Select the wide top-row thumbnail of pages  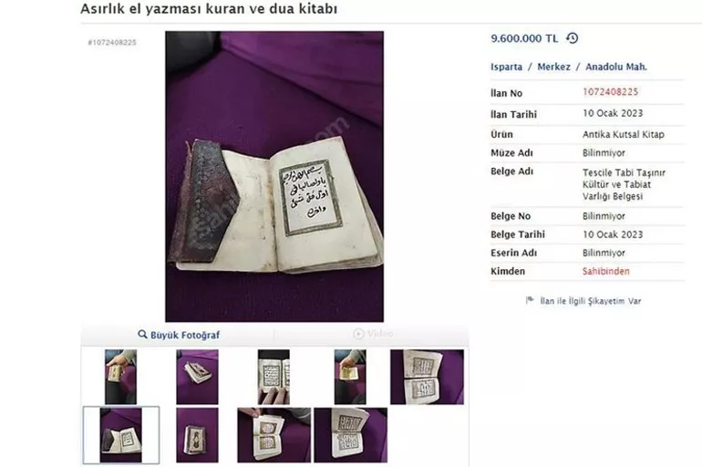tap(427, 377)
